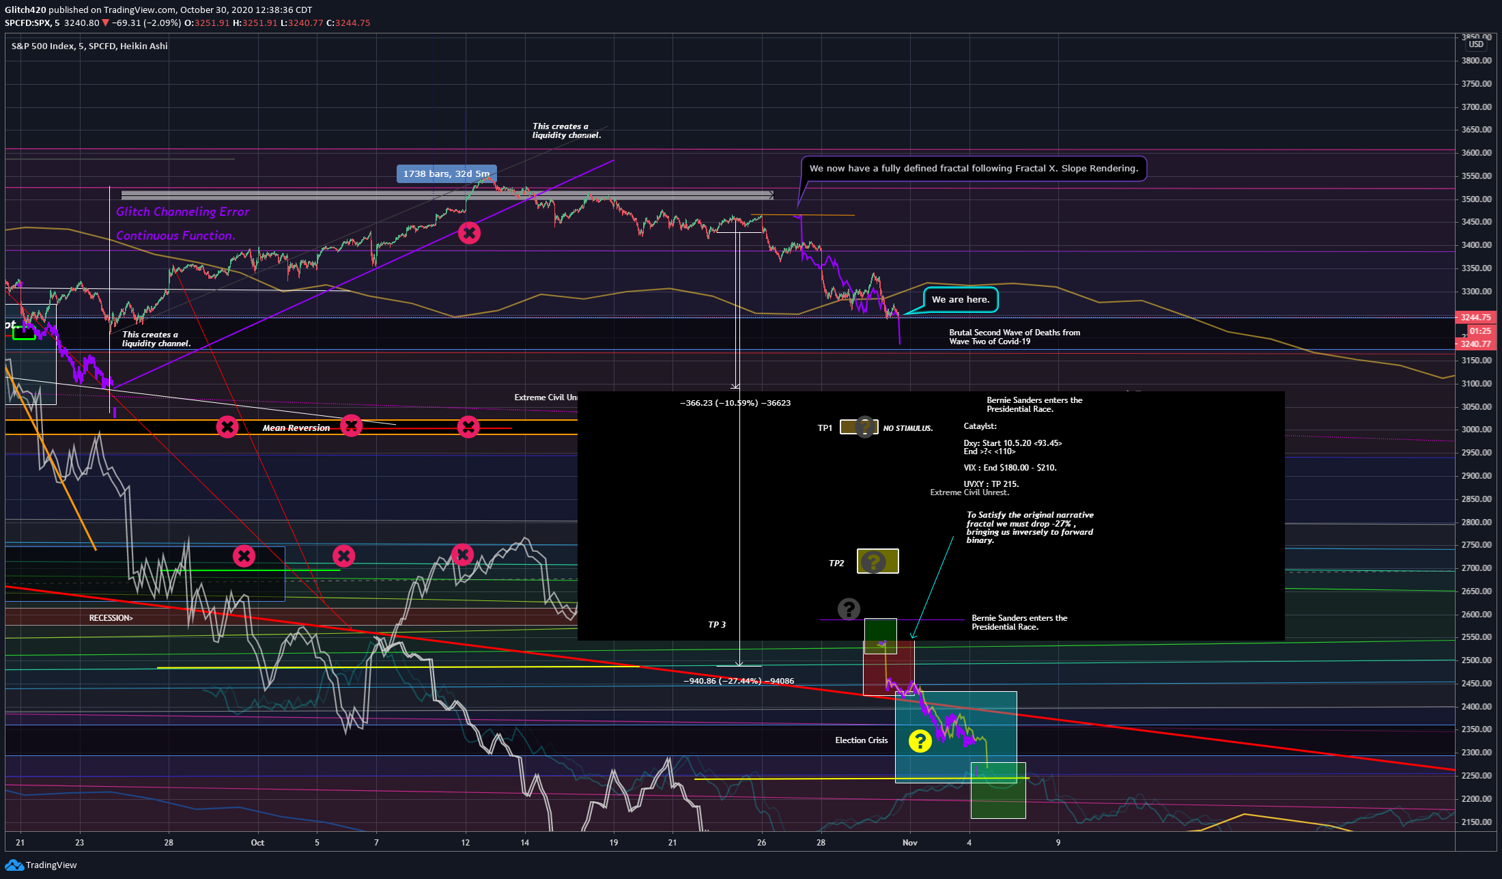Click the 'S&P 500 Index, 5, SPCFD, Heikin Ashi' title

89,46
